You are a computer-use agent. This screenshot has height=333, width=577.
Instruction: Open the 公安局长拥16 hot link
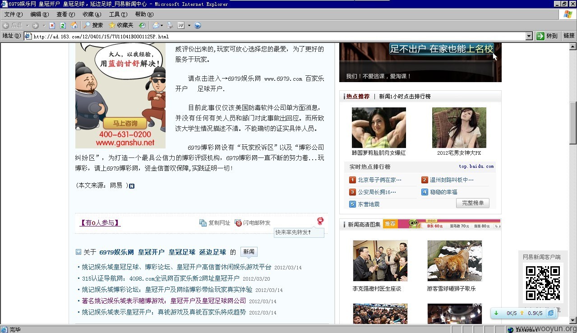tap(377, 192)
